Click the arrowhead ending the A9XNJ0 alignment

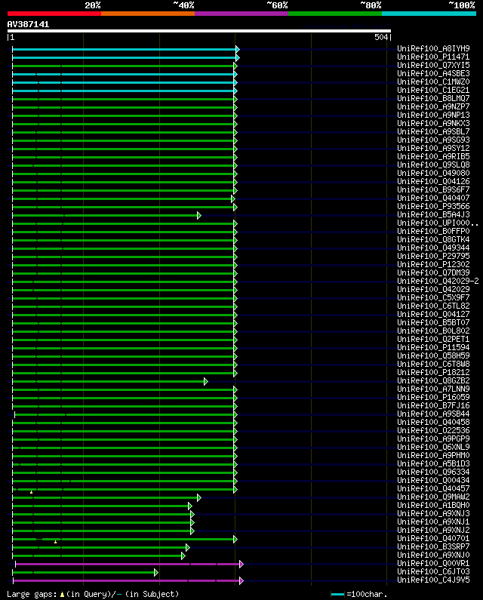pyautogui.click(x=183, y=556)
